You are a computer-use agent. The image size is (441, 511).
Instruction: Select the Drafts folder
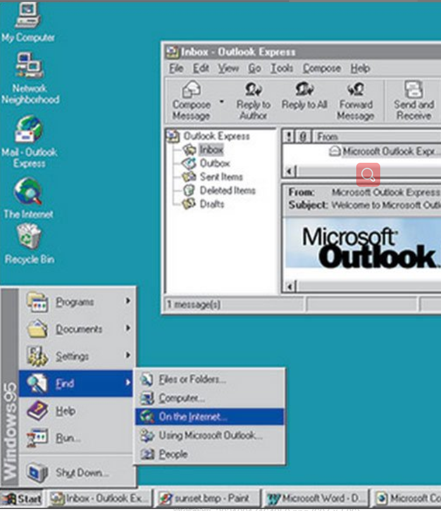point(204,204)
